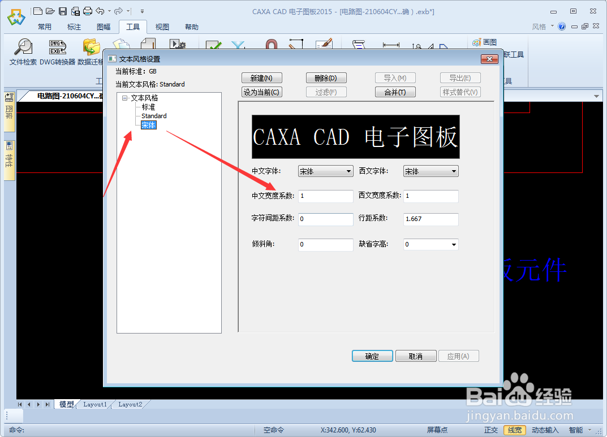Click into the 倾斜角 input field
The width and height of the screenshot is (607, 437).
point(326,244)
